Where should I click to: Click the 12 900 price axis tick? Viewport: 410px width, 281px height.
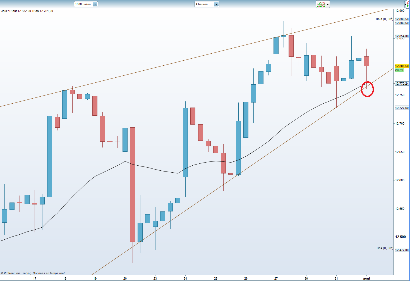(x=400, y=11)
